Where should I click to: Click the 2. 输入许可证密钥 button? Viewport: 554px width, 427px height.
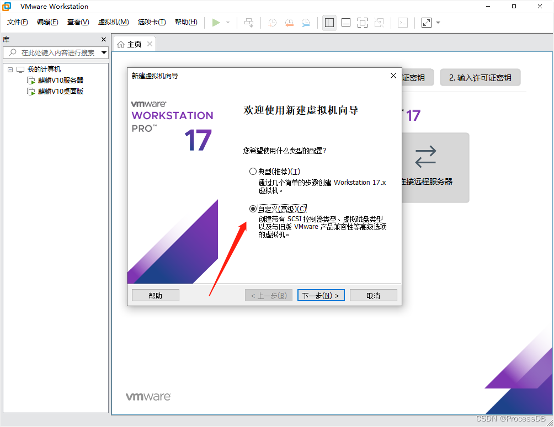click(480, 77)
